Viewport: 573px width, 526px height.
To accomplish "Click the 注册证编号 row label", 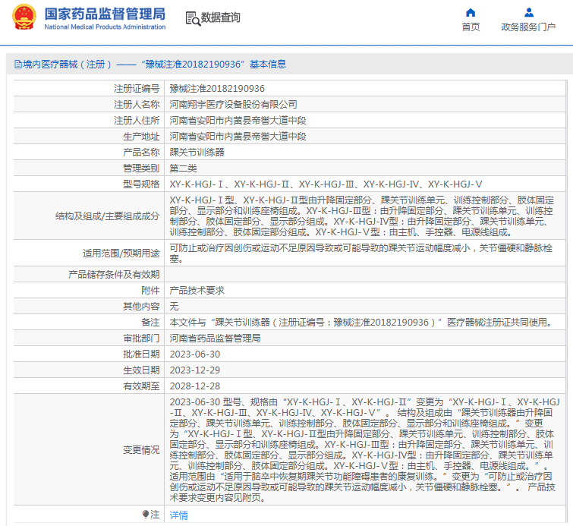I will [x=137, y=89].
